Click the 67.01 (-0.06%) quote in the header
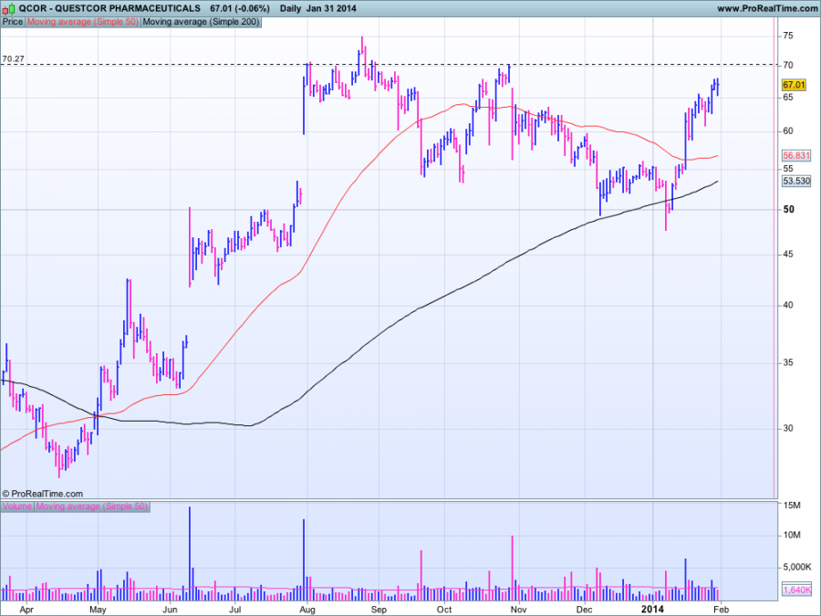 tap(240, 8)
